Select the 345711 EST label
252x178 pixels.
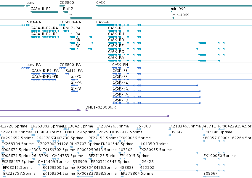coord(208,126)
